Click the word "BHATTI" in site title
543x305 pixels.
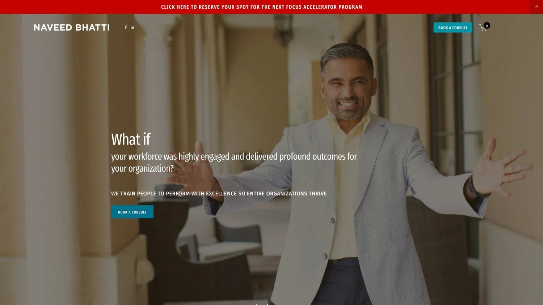93,27
